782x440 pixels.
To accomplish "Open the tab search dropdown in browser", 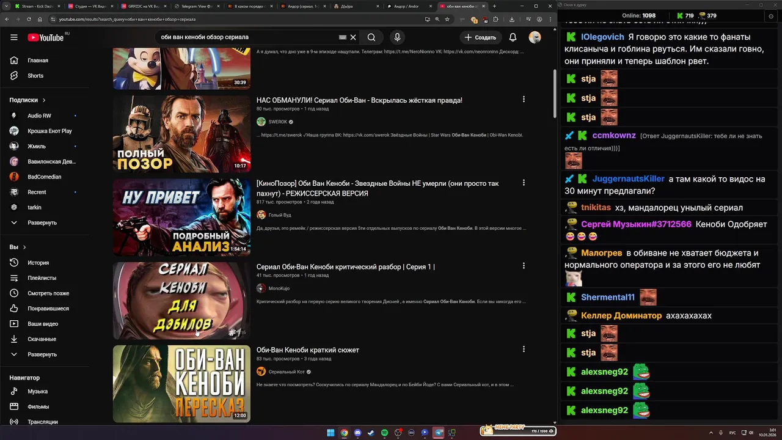I will [x=7, y=6].
